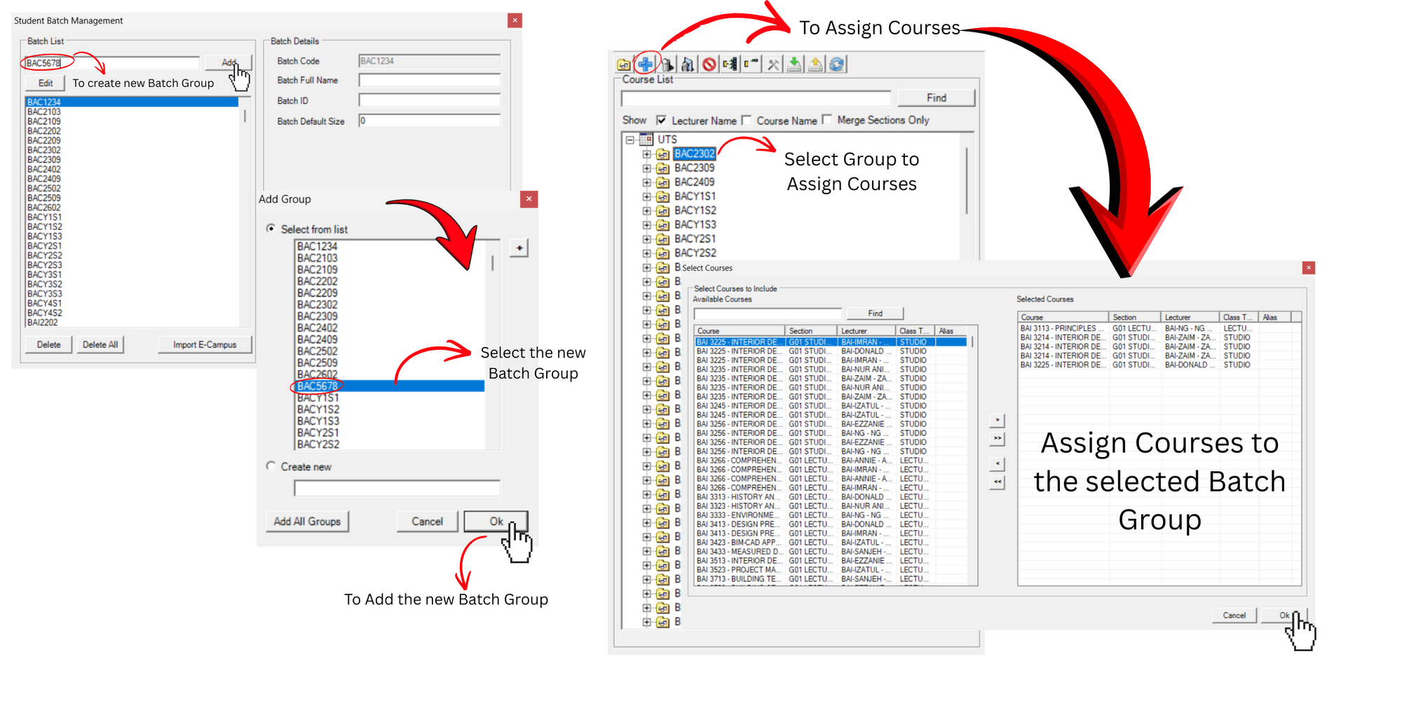Click the green down-arrow import icon
The image size is (1402, 701).
click(x=794, y=64)
